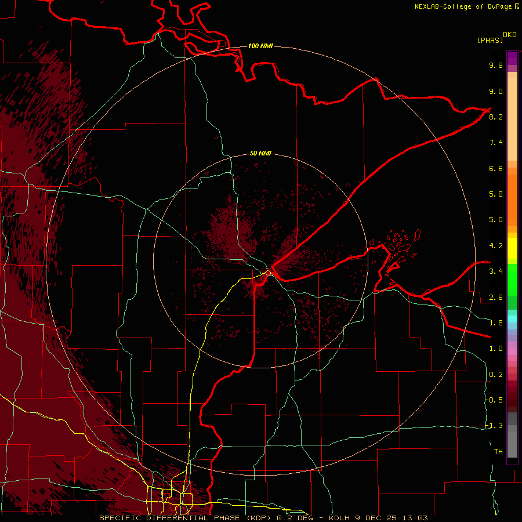522x522 pixels.
Task: Click the TH label on the scale
Action: point(498,452)
